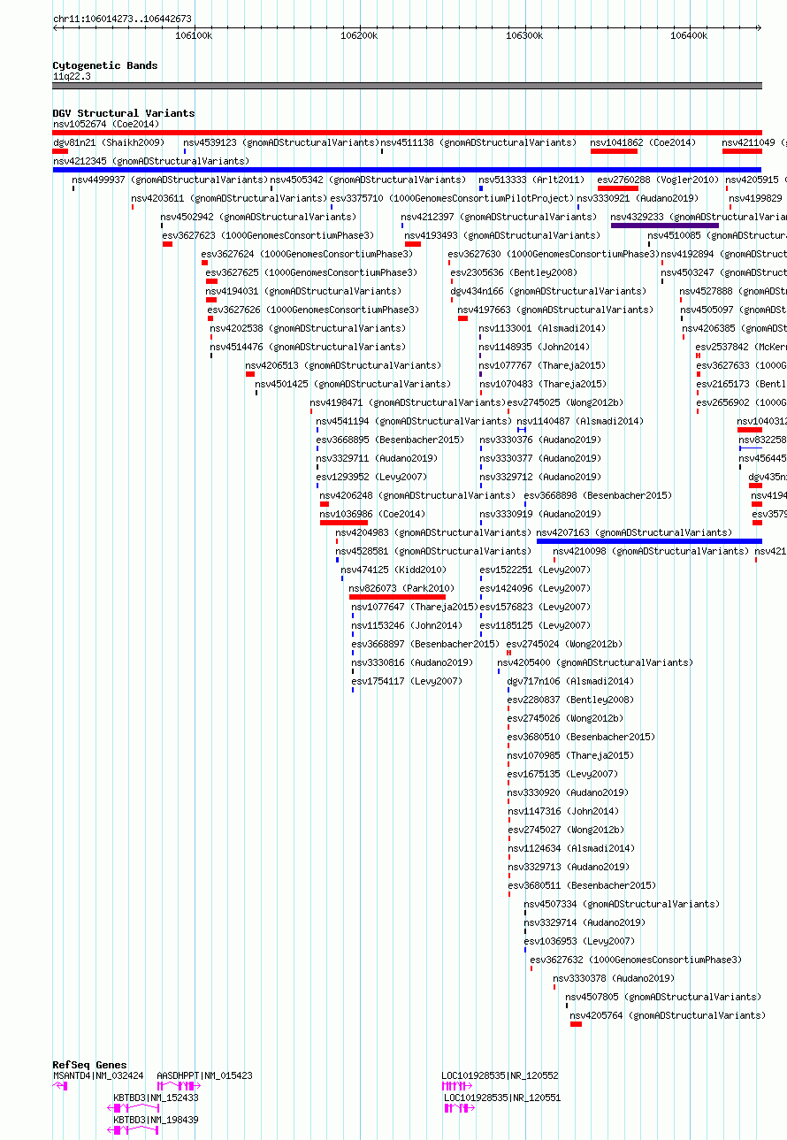Click the nsv4511138 gnomAD variant label
The width and height of the screenshot is (787, 1140).
click(478, 142)
